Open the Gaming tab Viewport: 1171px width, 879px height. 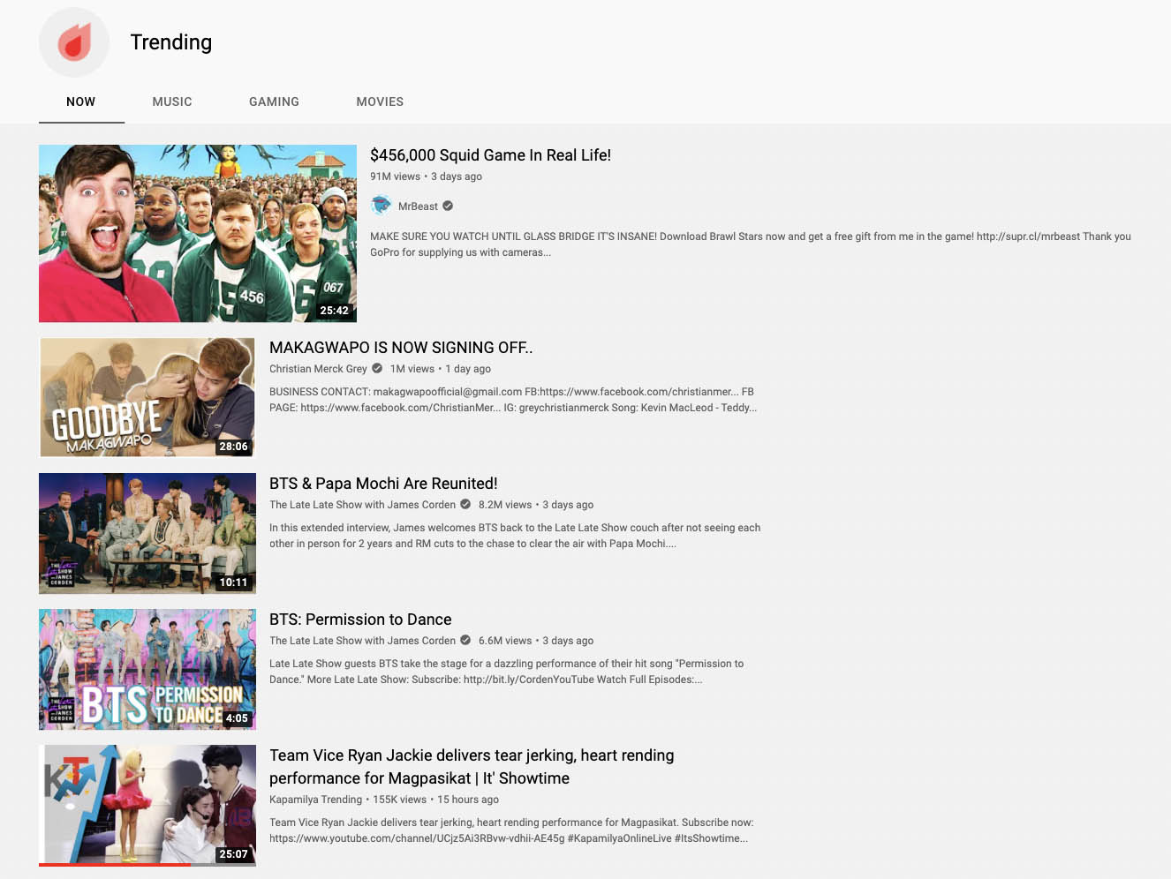274,101
